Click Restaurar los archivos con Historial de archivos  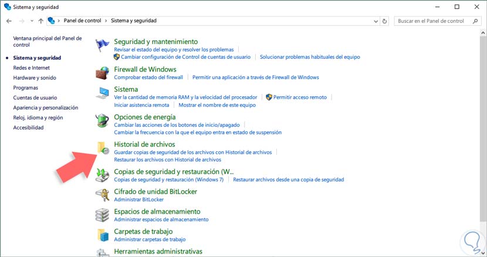(168, 160)
